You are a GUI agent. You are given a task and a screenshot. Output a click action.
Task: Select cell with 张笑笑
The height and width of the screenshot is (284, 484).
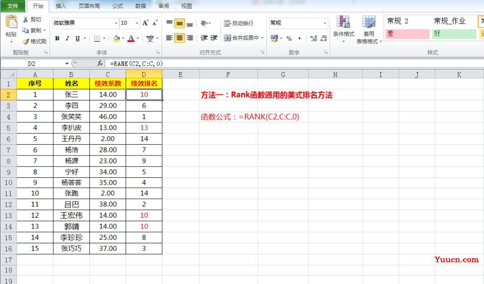pos(71,116)
